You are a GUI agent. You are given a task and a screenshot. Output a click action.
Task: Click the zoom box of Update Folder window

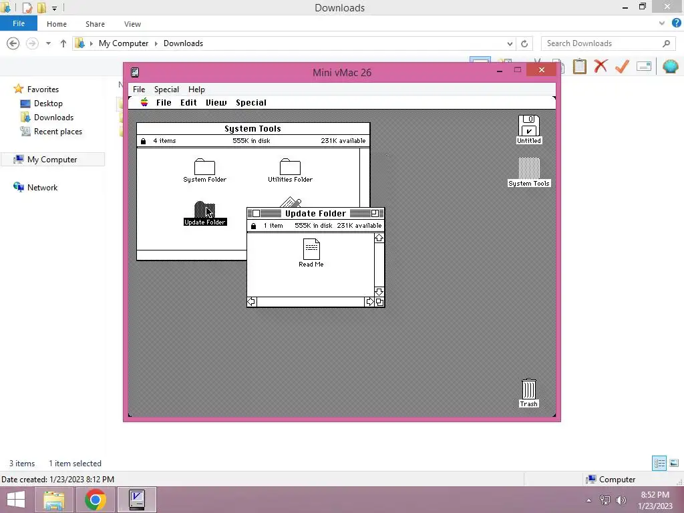[x=374, y=213]
